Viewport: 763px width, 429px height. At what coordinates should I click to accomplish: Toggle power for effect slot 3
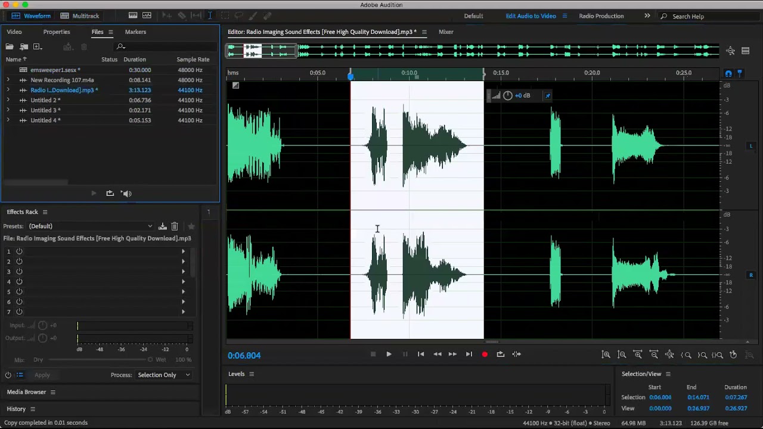click(x=19, y=272)
